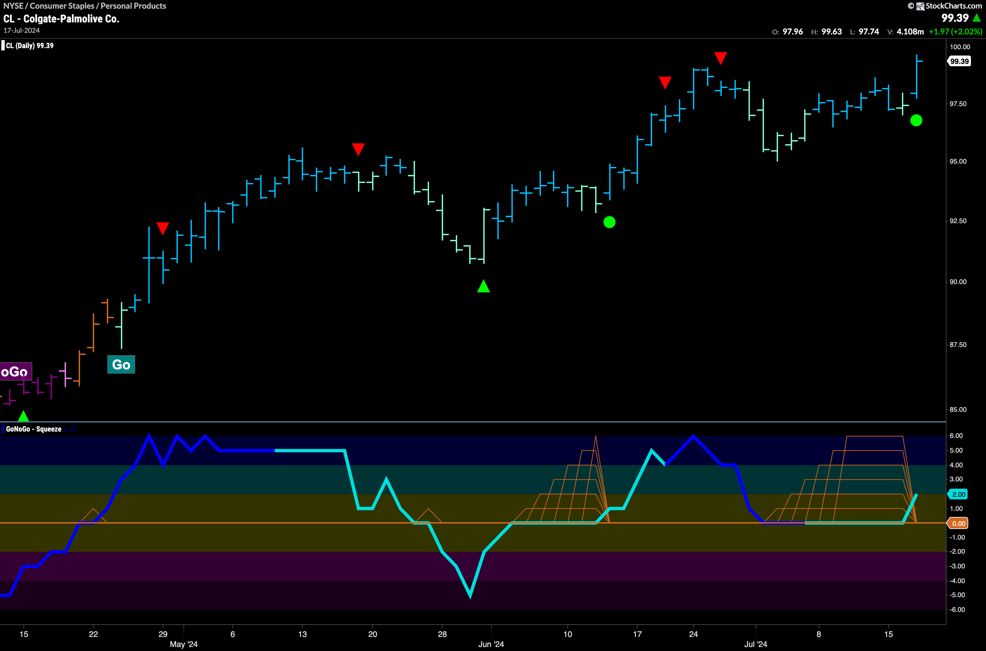Click the 'CL (Daily) 99.39' legend label
The image size is (986, 651).
click(29, 46)
